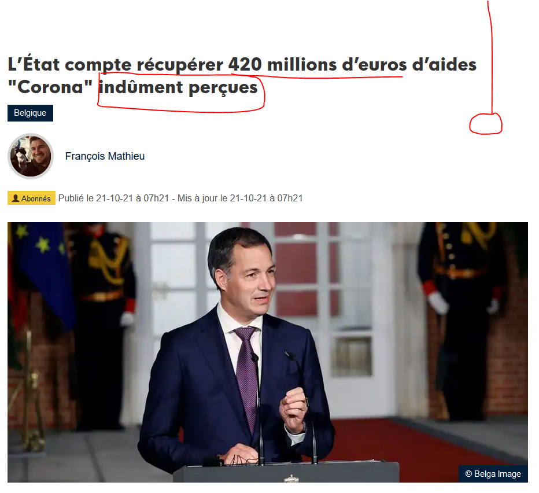The image size is (539, 493).
Task: Click the word "Corona" in the headline
Action: click(50, 87)
